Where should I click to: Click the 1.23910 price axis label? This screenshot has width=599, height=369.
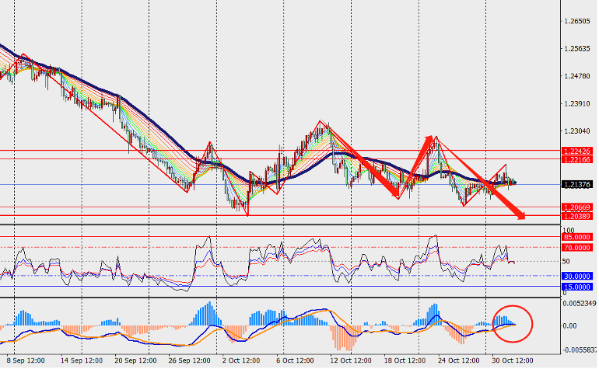[x=577, y=104]
